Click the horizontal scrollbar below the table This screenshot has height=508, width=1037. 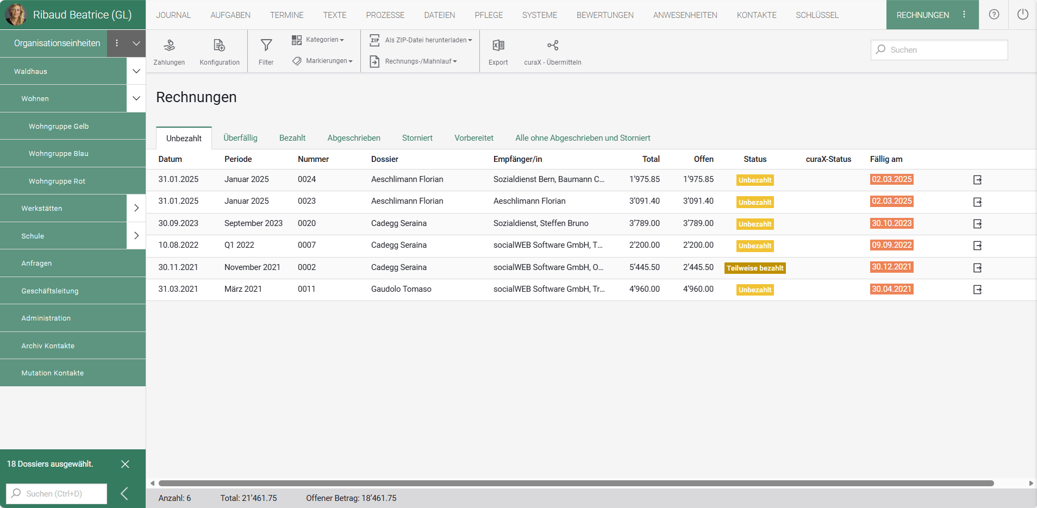point(576,483)
